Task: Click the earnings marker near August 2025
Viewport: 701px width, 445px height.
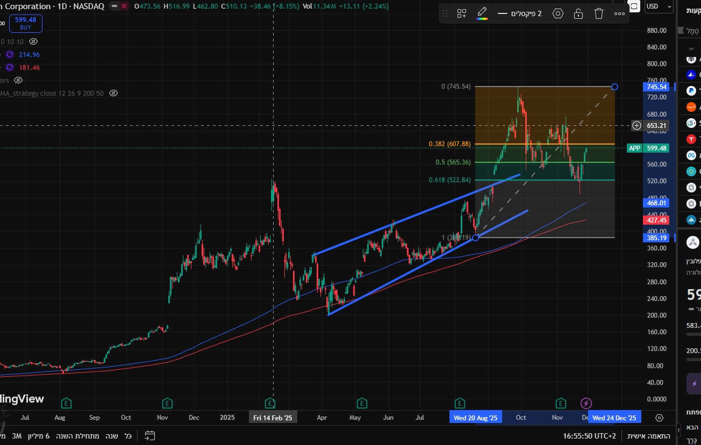Action: point(460,403)
